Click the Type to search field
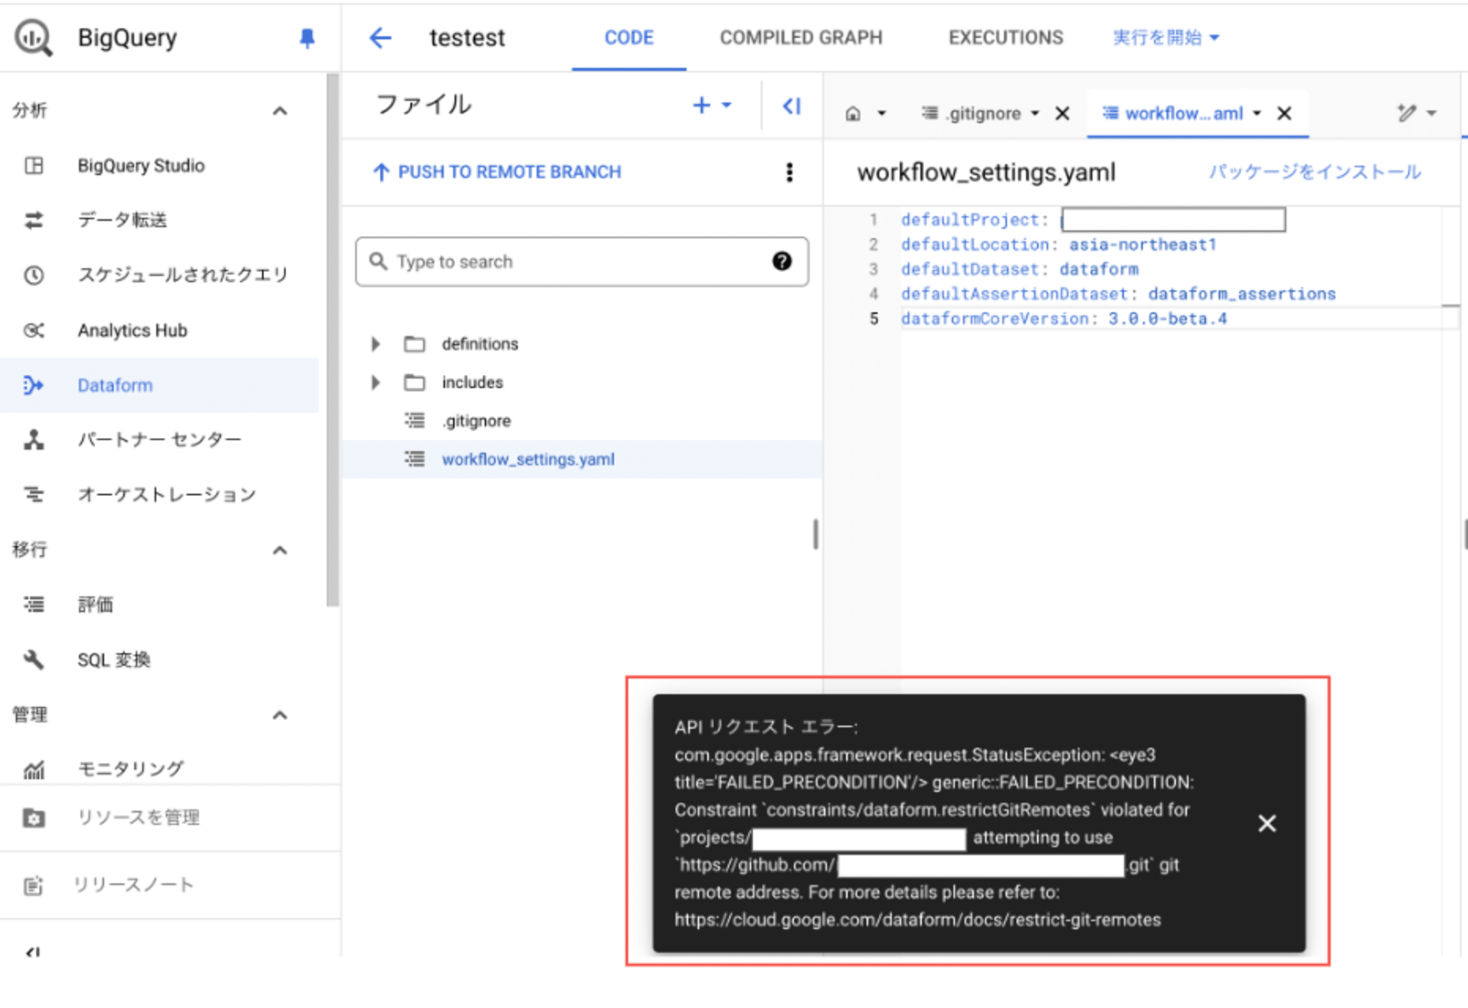 582,261
